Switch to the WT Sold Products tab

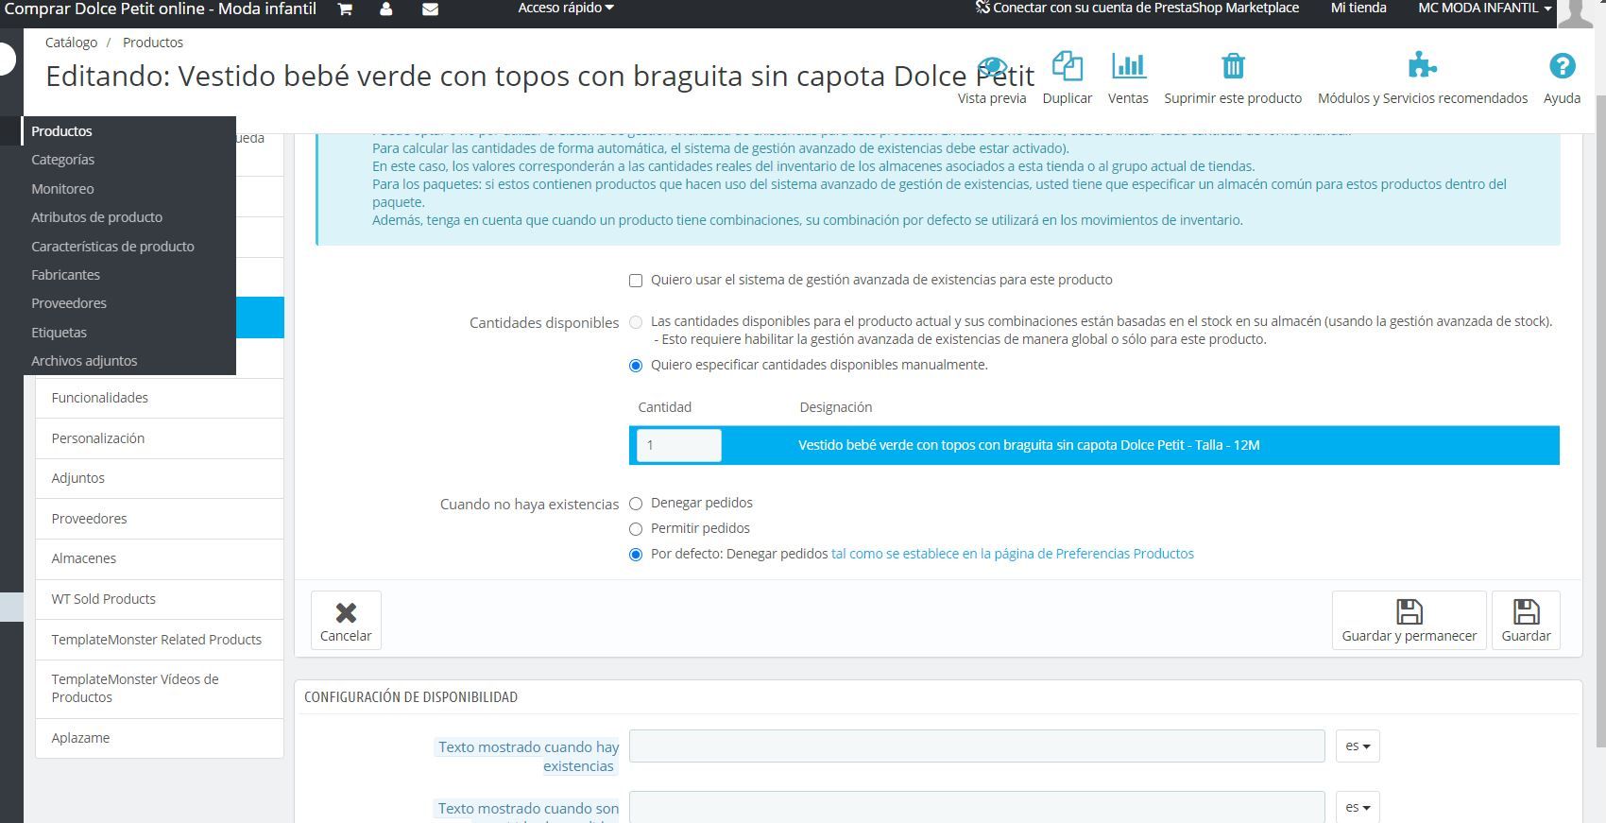click(160, 599)
